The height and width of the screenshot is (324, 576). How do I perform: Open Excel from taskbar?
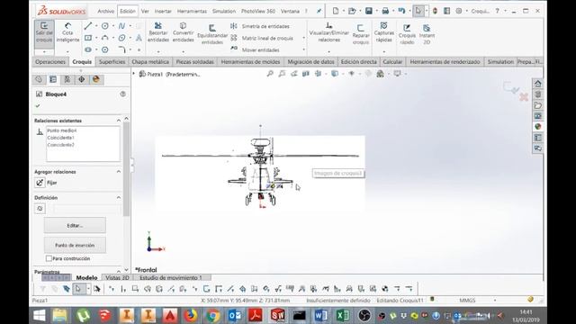pos(342,315)
